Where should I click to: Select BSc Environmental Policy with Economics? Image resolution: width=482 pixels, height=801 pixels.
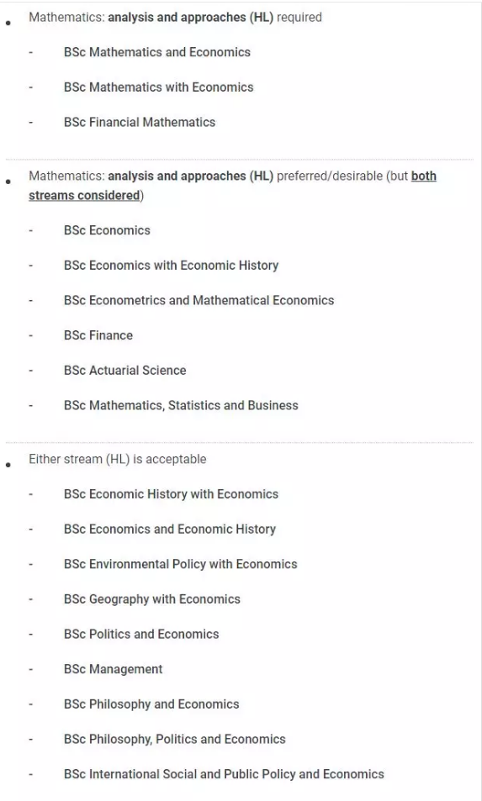180,565
